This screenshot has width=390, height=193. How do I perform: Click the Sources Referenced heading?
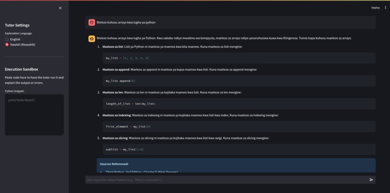point(114,164)
